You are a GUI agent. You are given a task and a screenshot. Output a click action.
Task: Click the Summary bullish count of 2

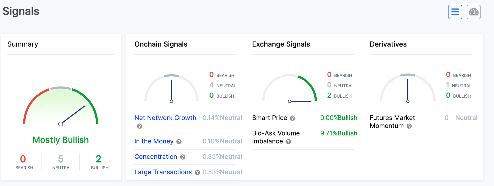coord(99,159)
